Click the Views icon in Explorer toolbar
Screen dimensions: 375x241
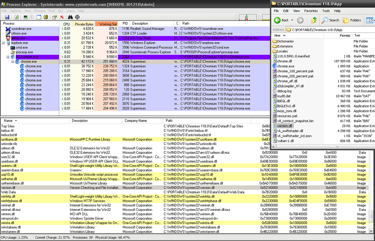point(369,20)
